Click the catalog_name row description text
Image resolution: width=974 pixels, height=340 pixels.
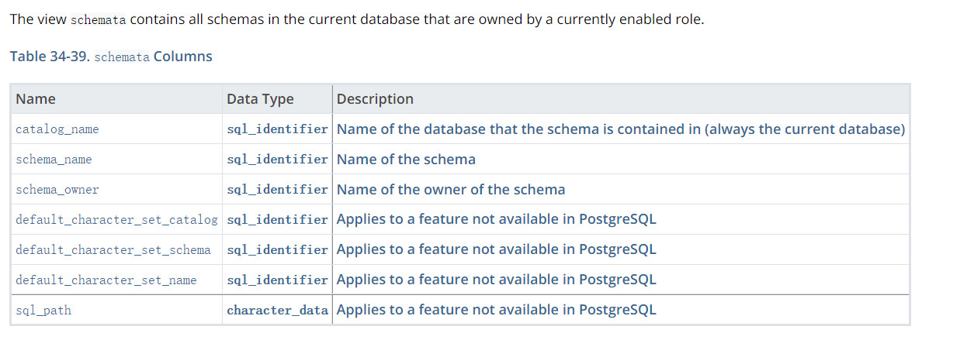click(x=621, y=129)
